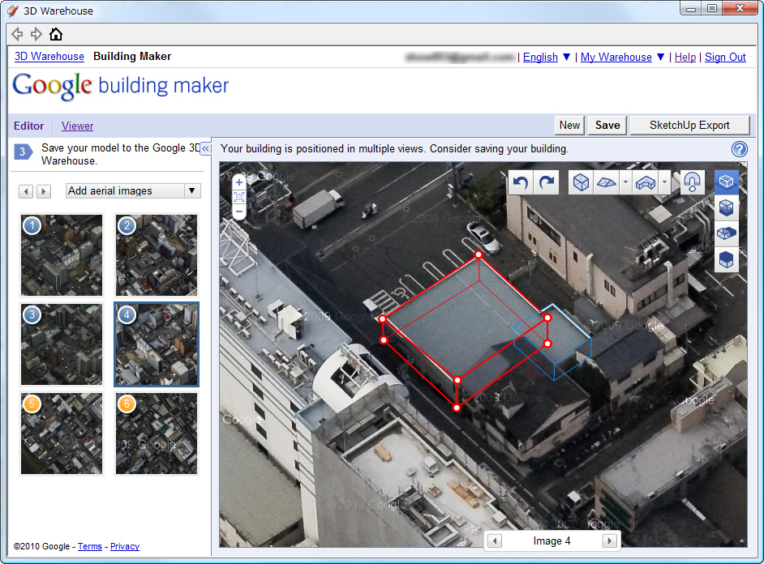Select the wireframe display mode
The image size is (764, 564).
[x=726, y=182]
